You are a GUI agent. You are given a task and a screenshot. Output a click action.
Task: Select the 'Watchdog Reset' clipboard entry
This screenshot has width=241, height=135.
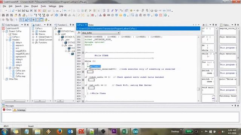point(228,98)
